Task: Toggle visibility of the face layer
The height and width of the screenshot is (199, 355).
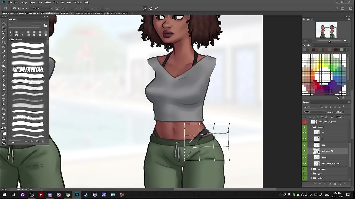Action: 305,145
